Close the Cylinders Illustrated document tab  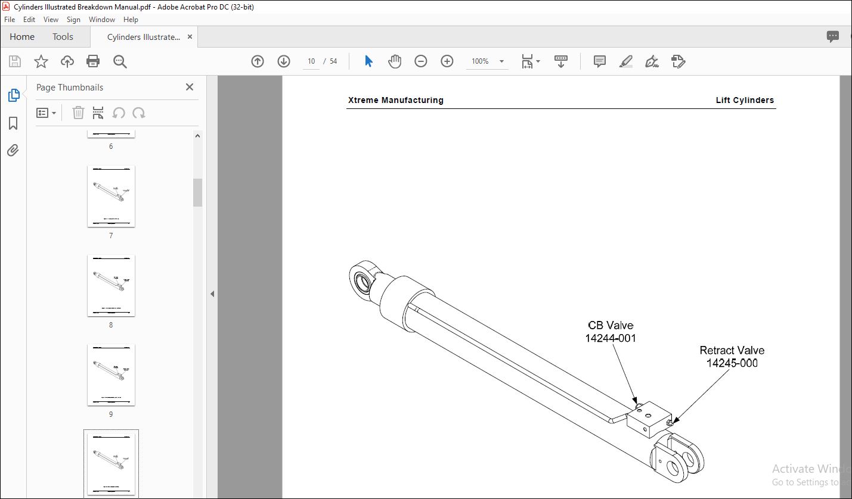[190, 36]
